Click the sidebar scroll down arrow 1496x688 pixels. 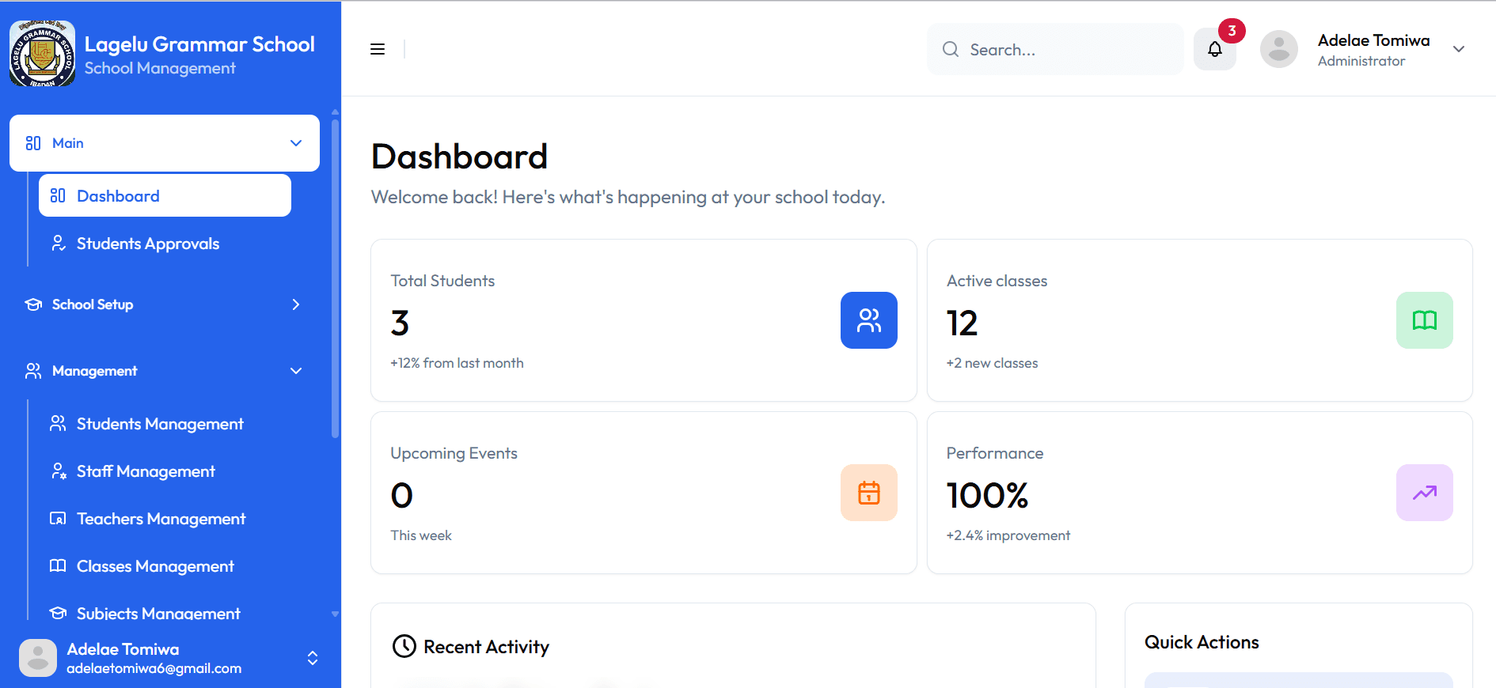335,614
